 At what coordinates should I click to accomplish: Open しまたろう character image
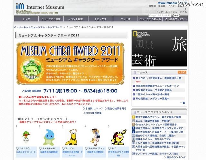click(26, 136)
